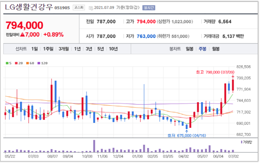Viewport: 260px width, 164px height.
Task: Click the LG생활건강우 stock name
Action: click(29, 7)
